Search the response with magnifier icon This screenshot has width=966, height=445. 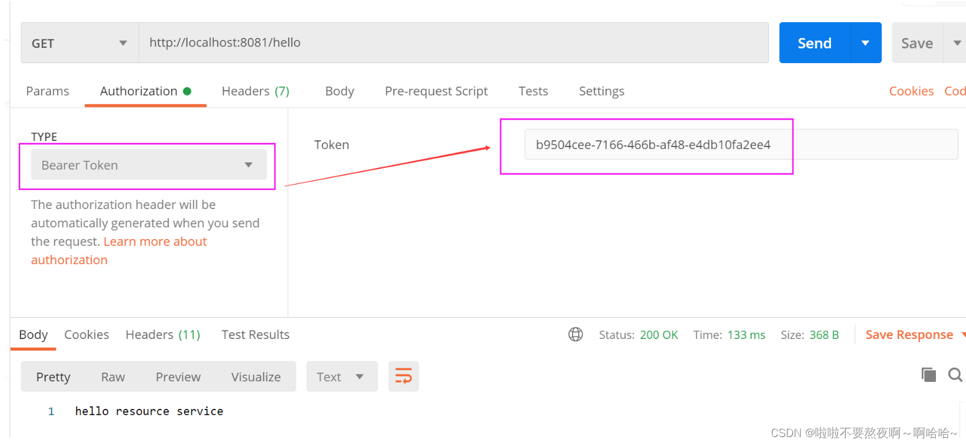tap(955, 375)
